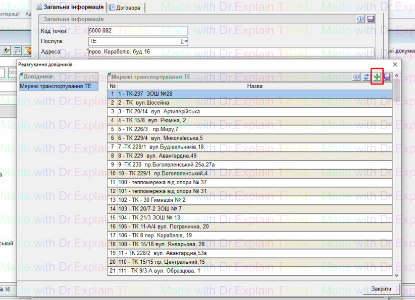Click the search magnifier icon in left toolbar
Screen dimensions: 415x300
[18, 50]
